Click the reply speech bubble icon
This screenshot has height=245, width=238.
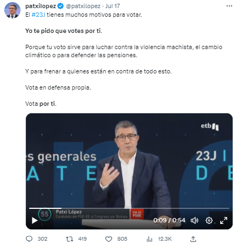point(29,239)
